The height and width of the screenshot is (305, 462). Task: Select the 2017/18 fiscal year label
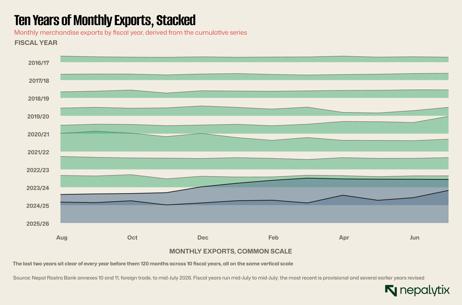[39, 81]
